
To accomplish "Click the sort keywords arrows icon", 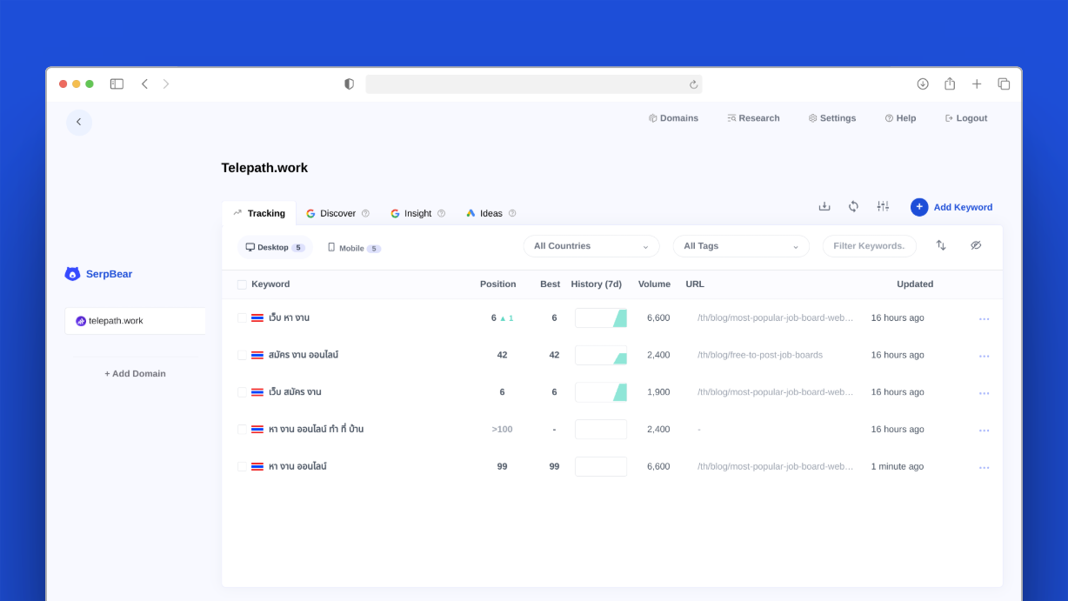I will click(940, 245).
